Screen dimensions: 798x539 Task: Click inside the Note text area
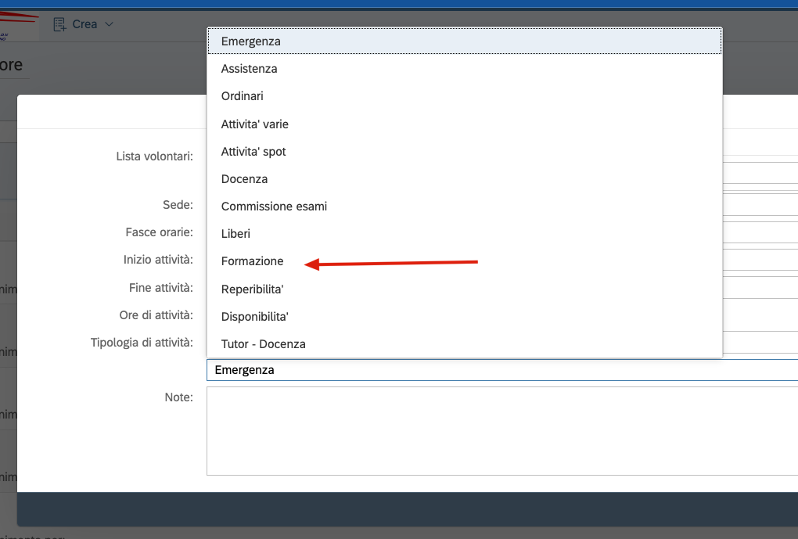(501, 430)
